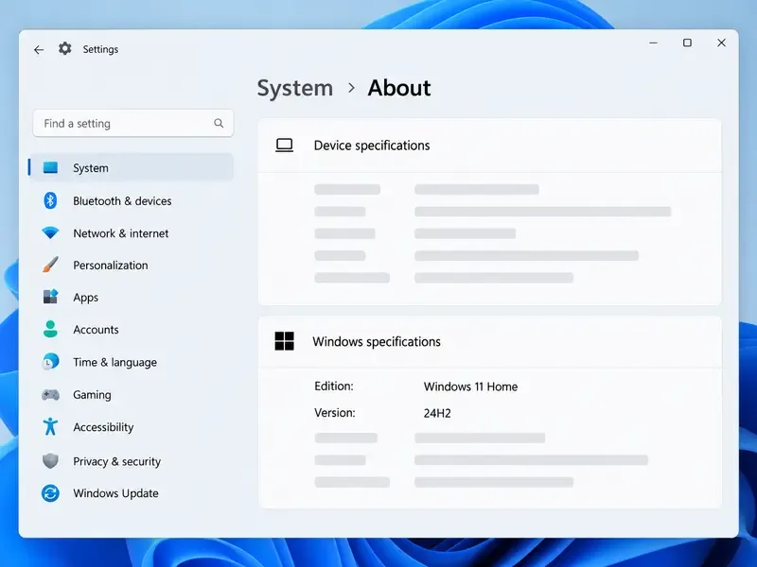Open Time & language settings
Screen dimensions: 757x567
131,362
